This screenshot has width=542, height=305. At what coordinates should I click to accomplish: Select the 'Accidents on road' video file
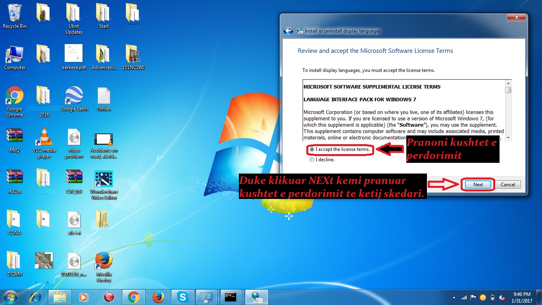tap(104, 145)
